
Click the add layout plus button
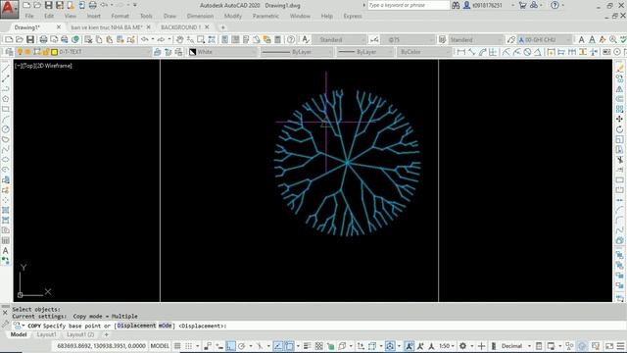coord(107,334)
